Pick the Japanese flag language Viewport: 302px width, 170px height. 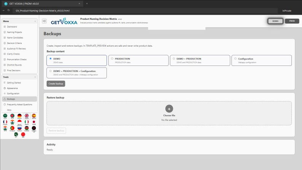[34, 122]
